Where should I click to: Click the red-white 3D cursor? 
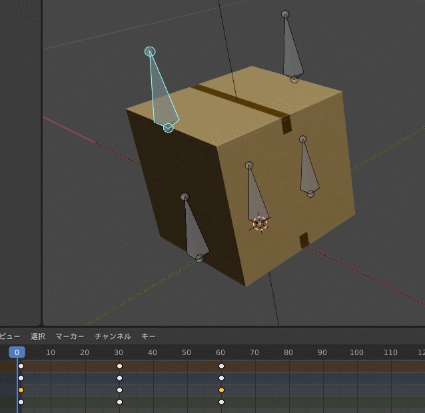click(x=260, y=224)
